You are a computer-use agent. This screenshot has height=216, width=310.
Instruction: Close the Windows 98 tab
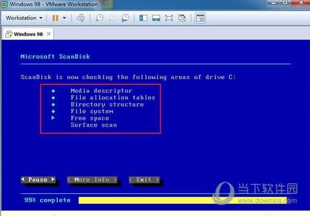pyautogui.click(x=48, y=34)
